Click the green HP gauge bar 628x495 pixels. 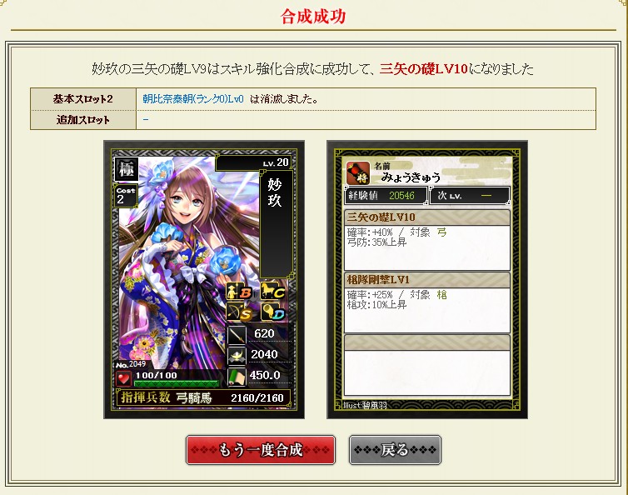pyautogui.click(x=177, y=383)
